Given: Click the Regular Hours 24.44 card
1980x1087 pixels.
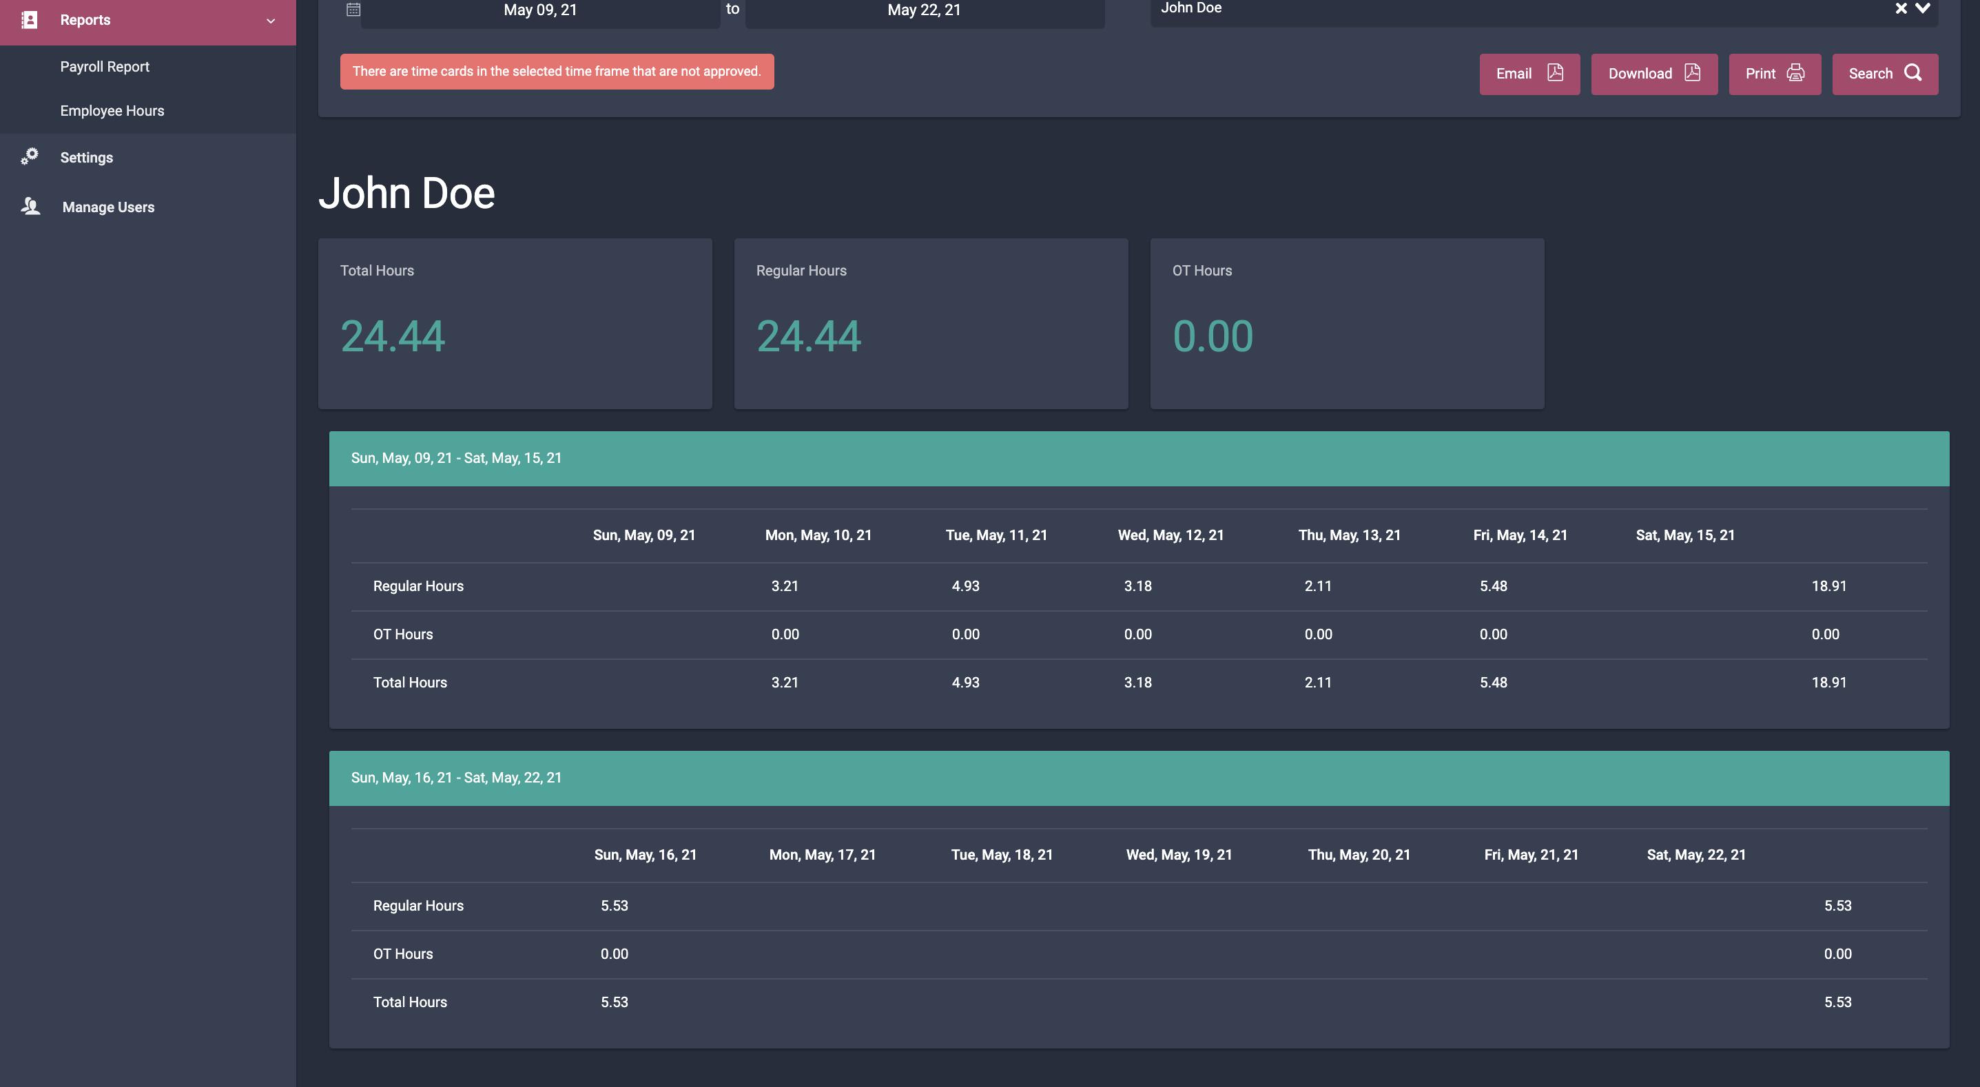Looking at the screenshot, I should (931, 324).
